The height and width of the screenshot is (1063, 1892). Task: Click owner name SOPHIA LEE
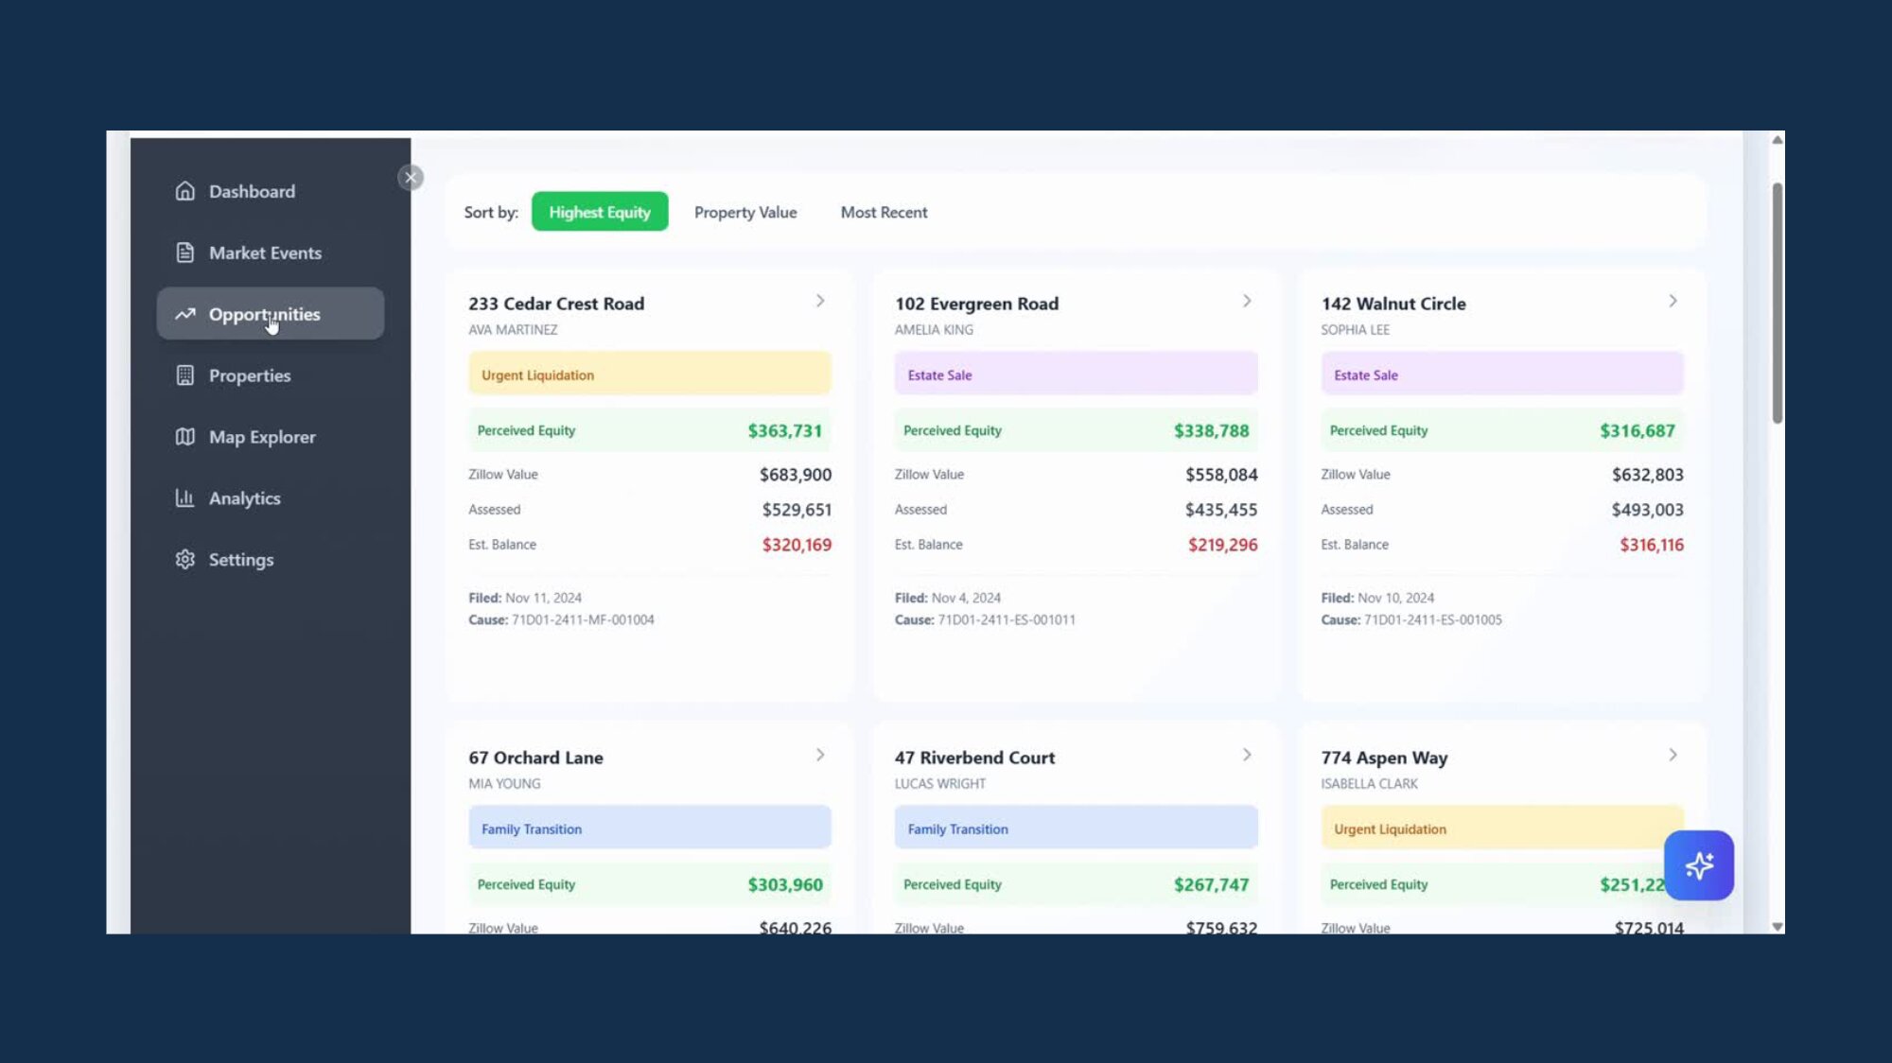(x=1356, y=329)
